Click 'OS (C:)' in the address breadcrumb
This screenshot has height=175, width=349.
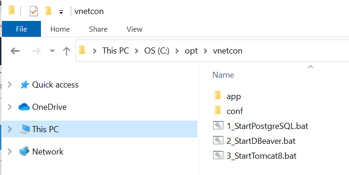pyautogui.click(x=157, y=51)
